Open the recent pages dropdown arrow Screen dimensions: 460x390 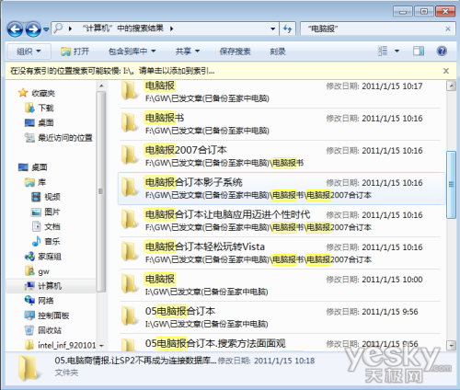46,29
